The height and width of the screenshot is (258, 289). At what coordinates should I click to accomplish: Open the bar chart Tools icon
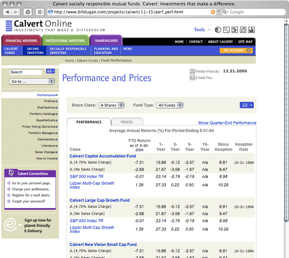(x=251, y=30)
